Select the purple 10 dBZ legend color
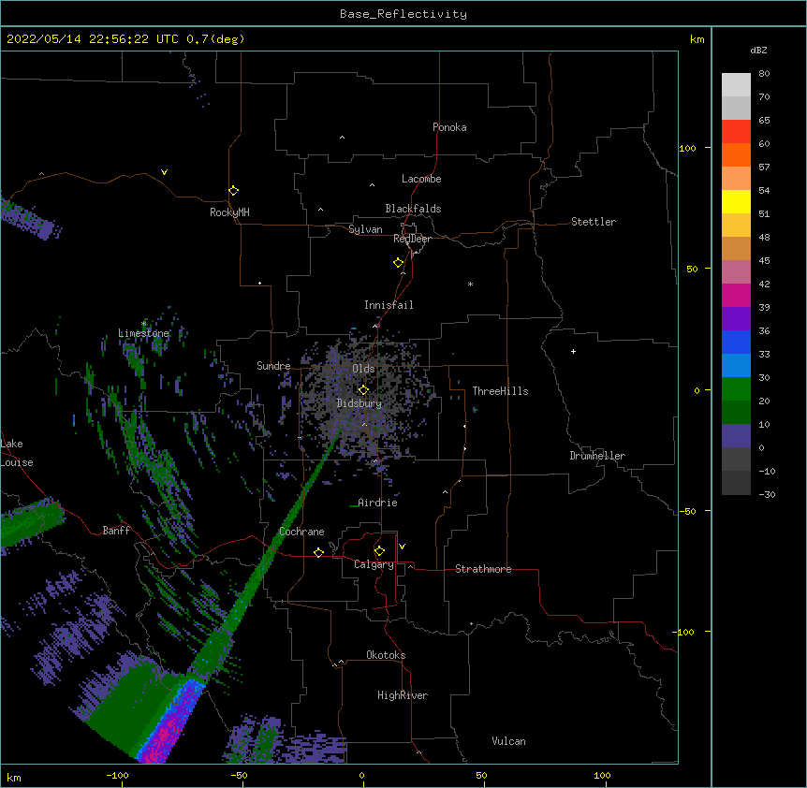 (x=736, y=436)
